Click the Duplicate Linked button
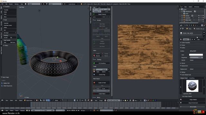This screenshot has height=115, width=206. 10,25
